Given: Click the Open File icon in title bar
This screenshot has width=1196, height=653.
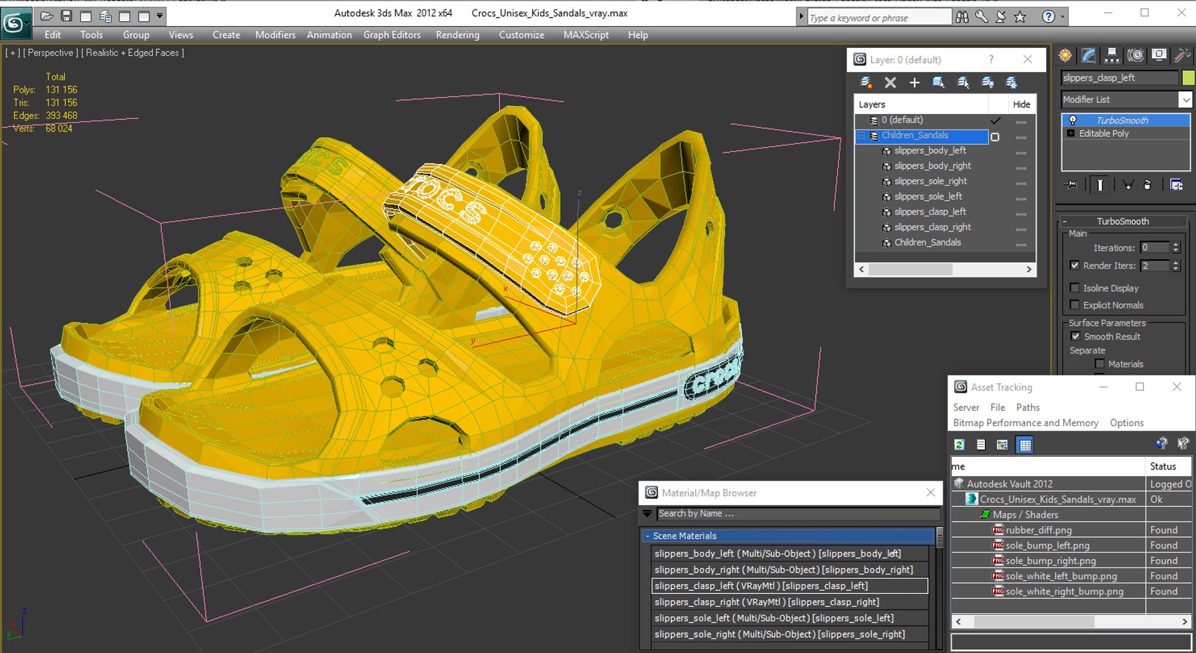Looking at the screenshot, I should coord(47,16).
